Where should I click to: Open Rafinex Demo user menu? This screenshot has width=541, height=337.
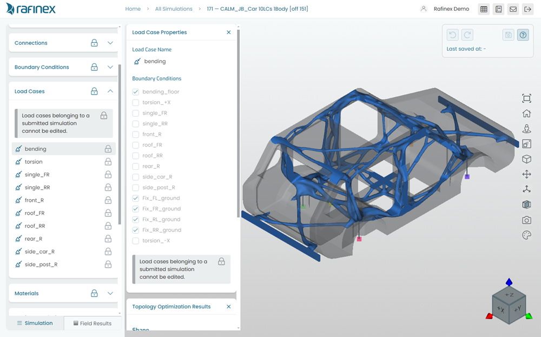pos(451,9)
